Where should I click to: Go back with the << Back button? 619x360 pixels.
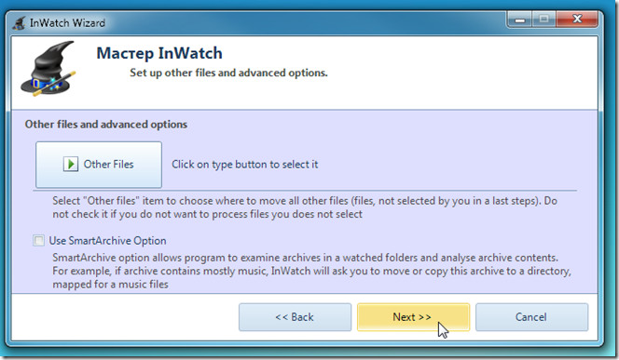coord(295,317)
